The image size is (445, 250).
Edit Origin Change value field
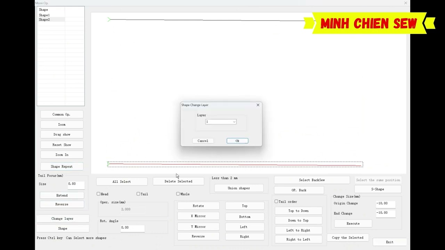point(386,203)
